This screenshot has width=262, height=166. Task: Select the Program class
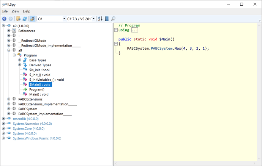tap(30, 55)
